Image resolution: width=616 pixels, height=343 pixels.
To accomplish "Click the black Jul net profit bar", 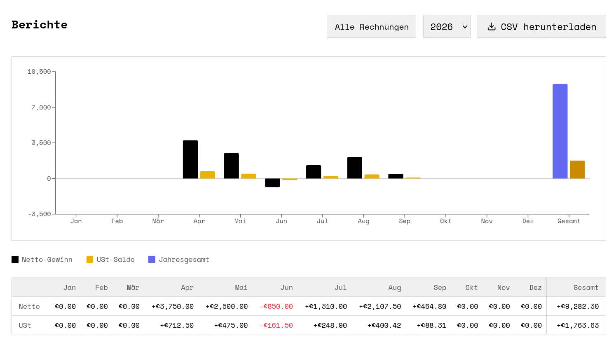I will (314, 172).
